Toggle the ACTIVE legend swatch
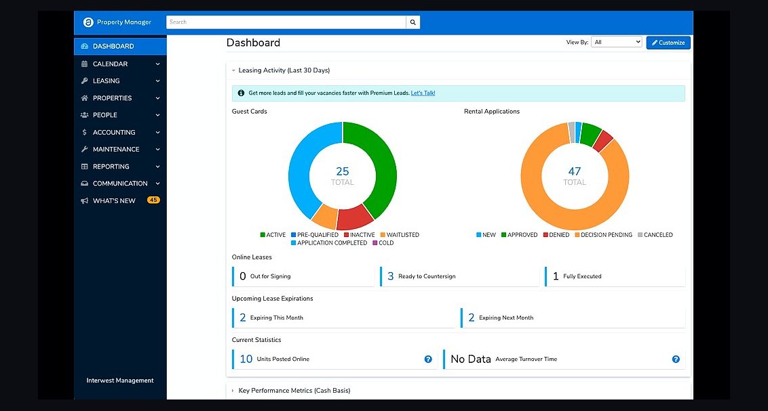Image resolution: width=768 pixels, height=411 pixels. [x=263, y=235]
